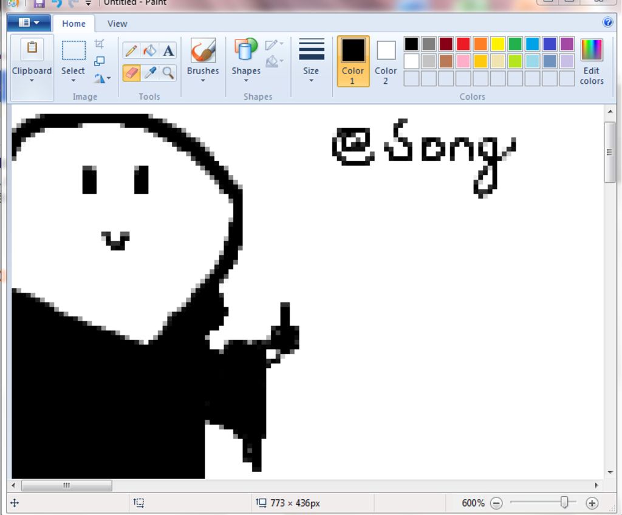The image size is (622, 515).
Task: Open the Size line thickness menu
Action: pyautogui.click(x=312, y=60)
